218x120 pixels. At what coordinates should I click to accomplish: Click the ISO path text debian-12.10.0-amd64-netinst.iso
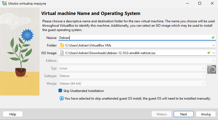click(x=131, y=53)
